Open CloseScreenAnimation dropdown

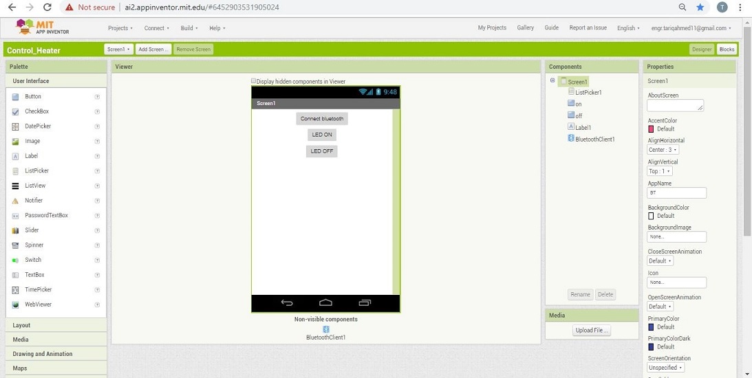660,261
